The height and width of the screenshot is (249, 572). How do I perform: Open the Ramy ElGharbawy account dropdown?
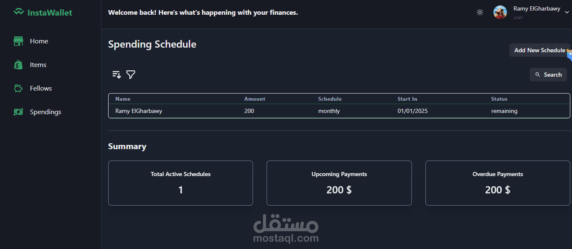click(531, 12)
